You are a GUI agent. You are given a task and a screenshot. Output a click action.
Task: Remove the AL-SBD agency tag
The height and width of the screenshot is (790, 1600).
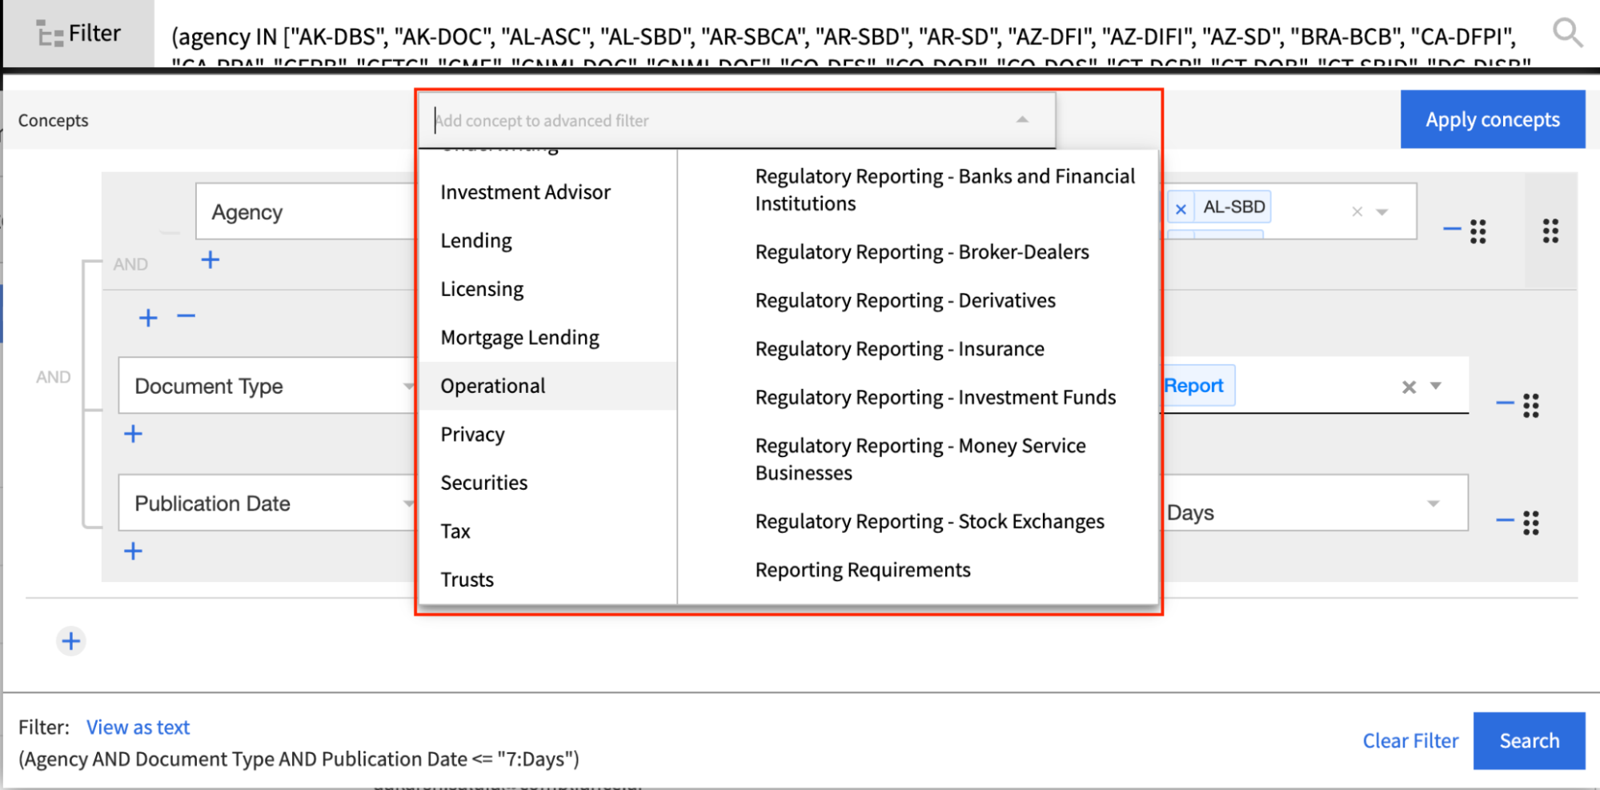pos(1181,209)
